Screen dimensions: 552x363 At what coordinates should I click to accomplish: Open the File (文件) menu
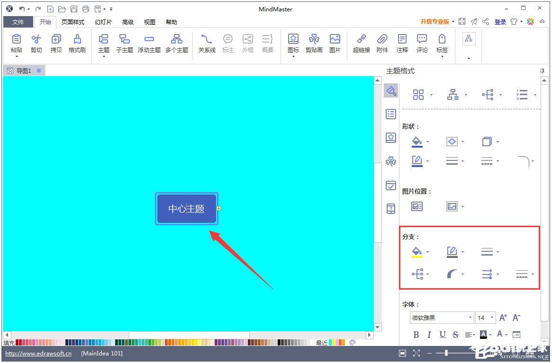18,22
